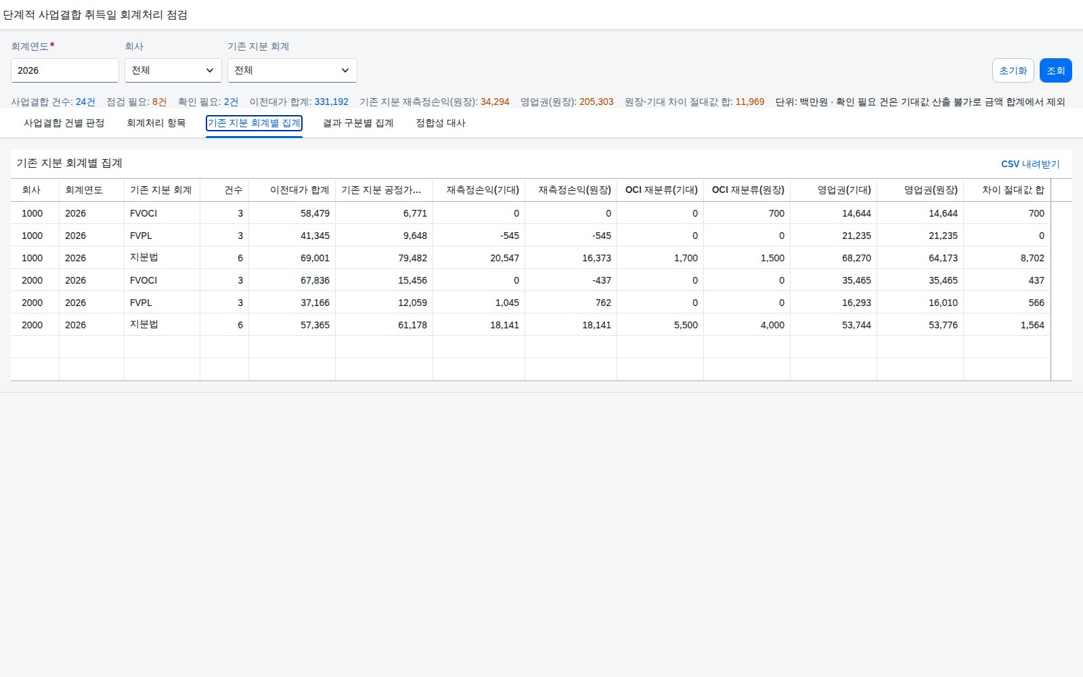Select cell 58,479 in company 1000 FVOCI row
This screenshot has height=677, width=1083.
pos(292,213)
